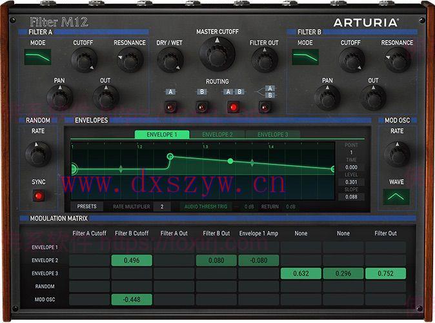
Task: Click the Mod Osc Rate knob
Action: click(x=397, y=154)
